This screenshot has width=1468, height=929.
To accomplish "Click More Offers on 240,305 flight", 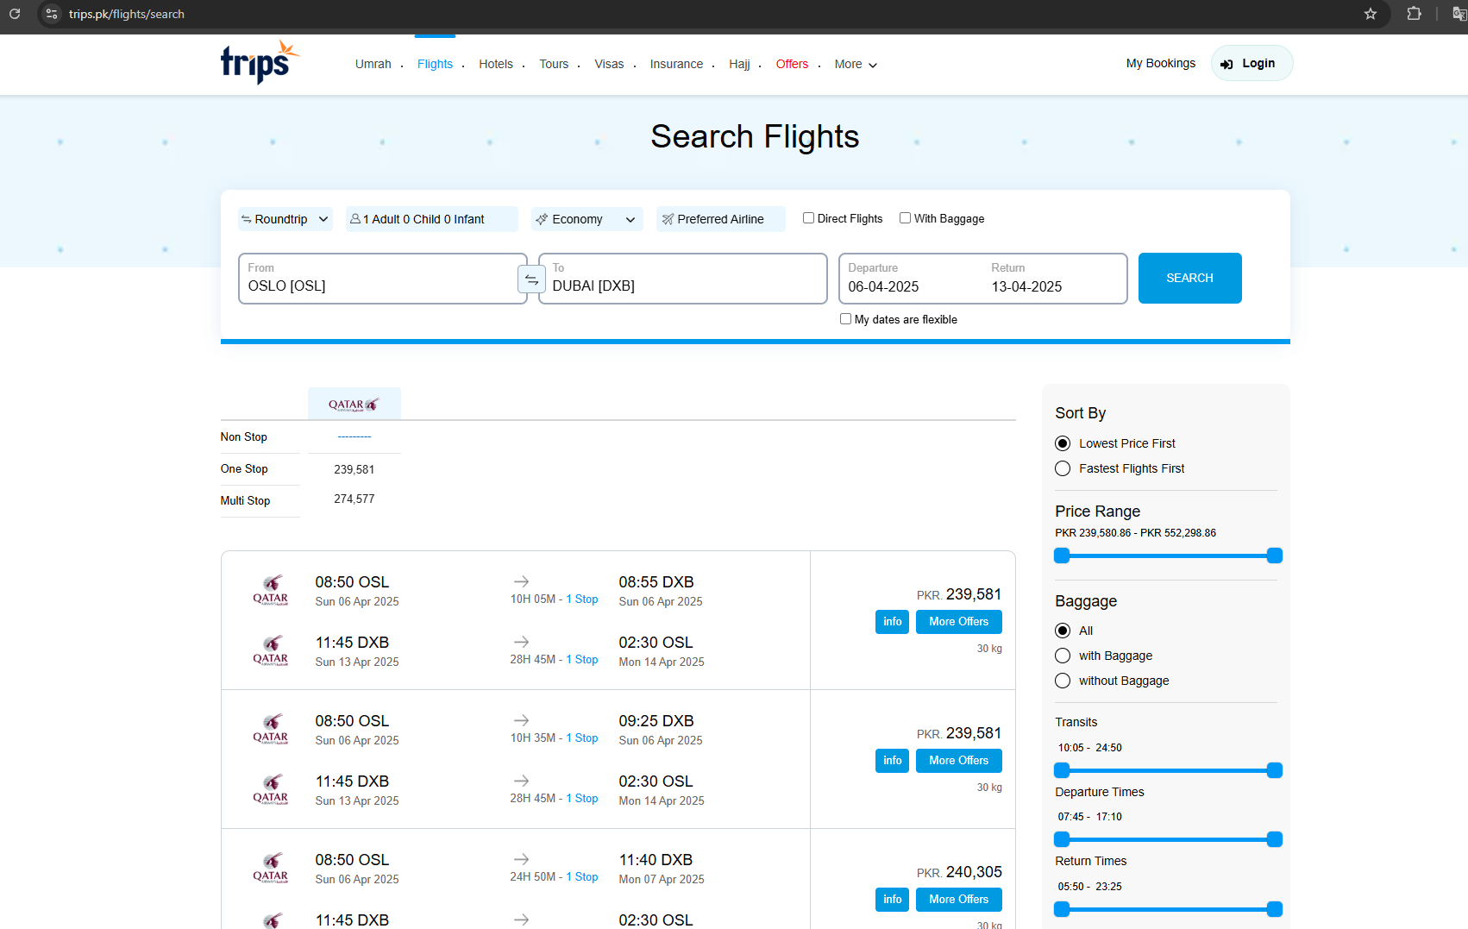I will pos(958,900).
